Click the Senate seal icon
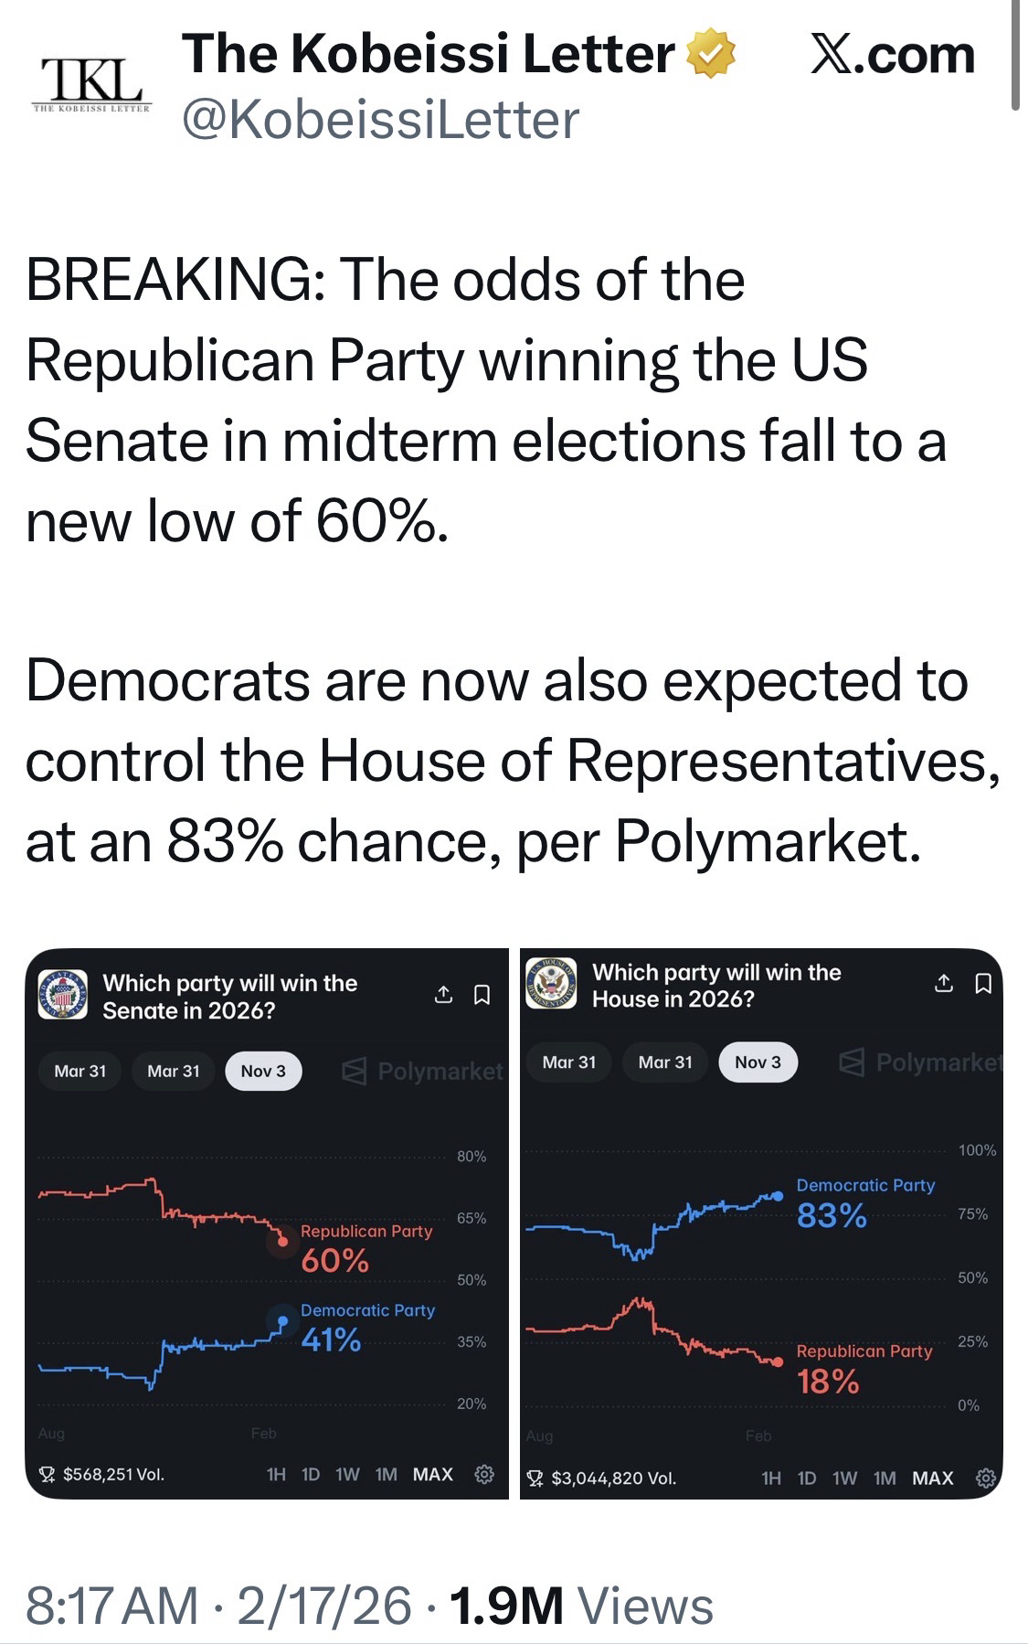 pos(62,995)
